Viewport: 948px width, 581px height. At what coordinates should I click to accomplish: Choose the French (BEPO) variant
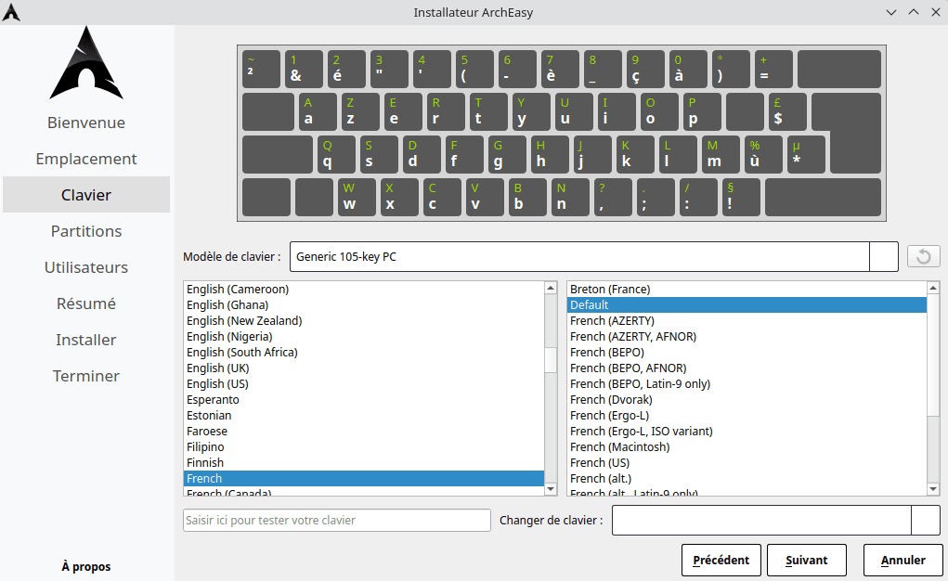tap(606, 353)
